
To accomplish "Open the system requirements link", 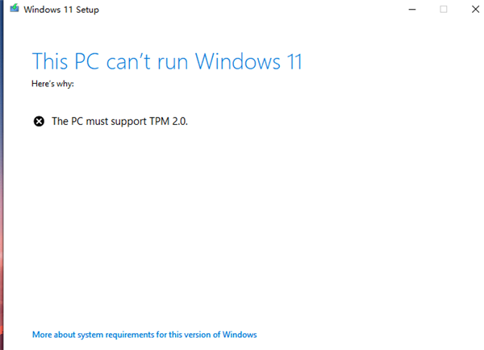I will (x=144, y=334).
